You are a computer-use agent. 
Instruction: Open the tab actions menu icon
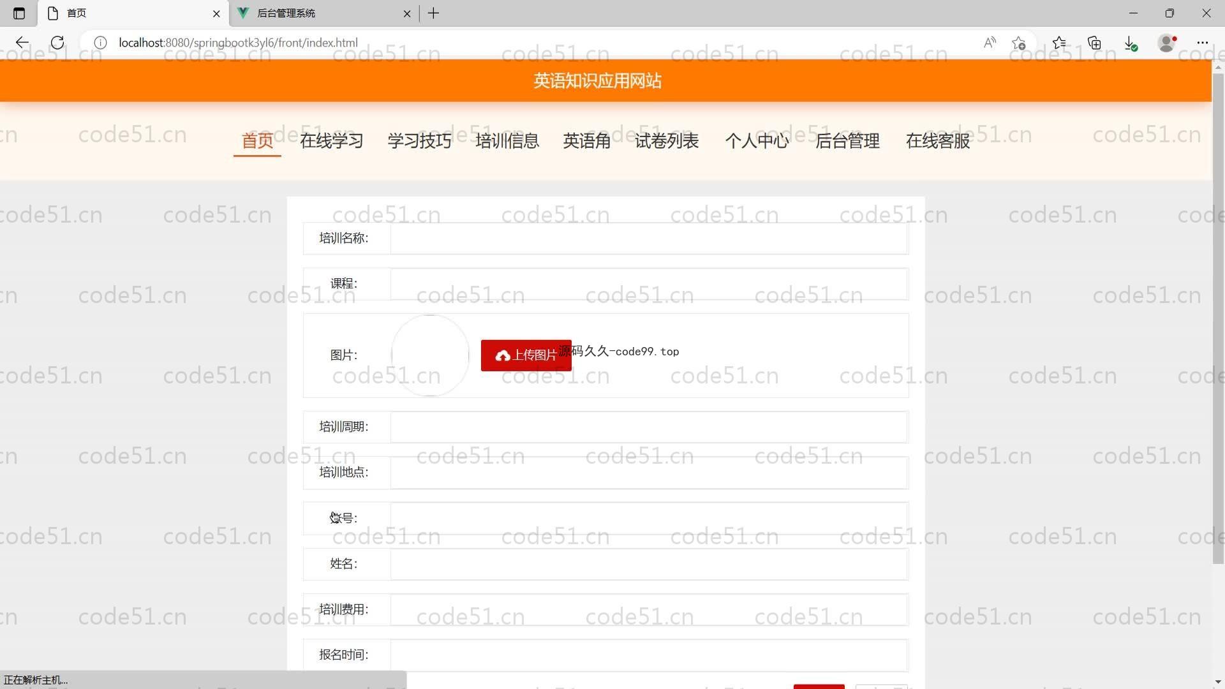point(19,13)
